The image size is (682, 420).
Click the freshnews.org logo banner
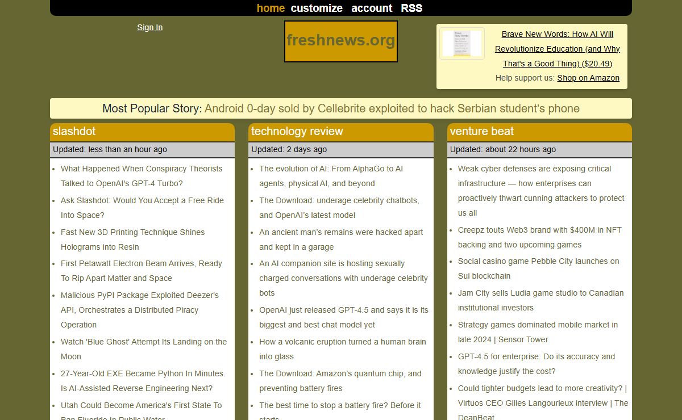pos(341,41)
